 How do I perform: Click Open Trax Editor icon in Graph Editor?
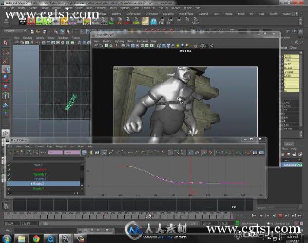261,153
